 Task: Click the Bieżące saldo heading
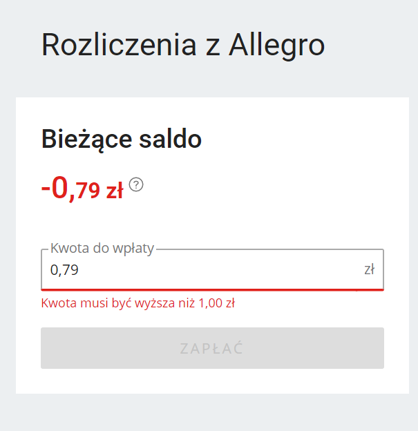pyautogui.click(x=122, y=139)
